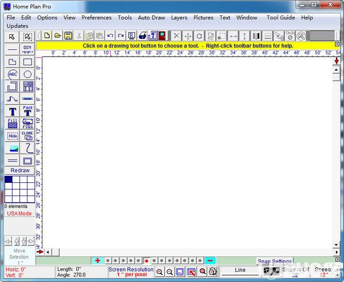
Task: Click the Snap Settings tab button
Action: pyautogui.click(x=275, y=261)
